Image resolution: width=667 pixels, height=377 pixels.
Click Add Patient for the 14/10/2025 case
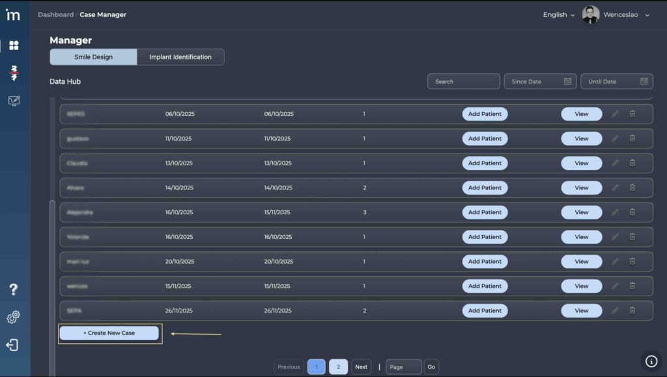coord(485,188)
